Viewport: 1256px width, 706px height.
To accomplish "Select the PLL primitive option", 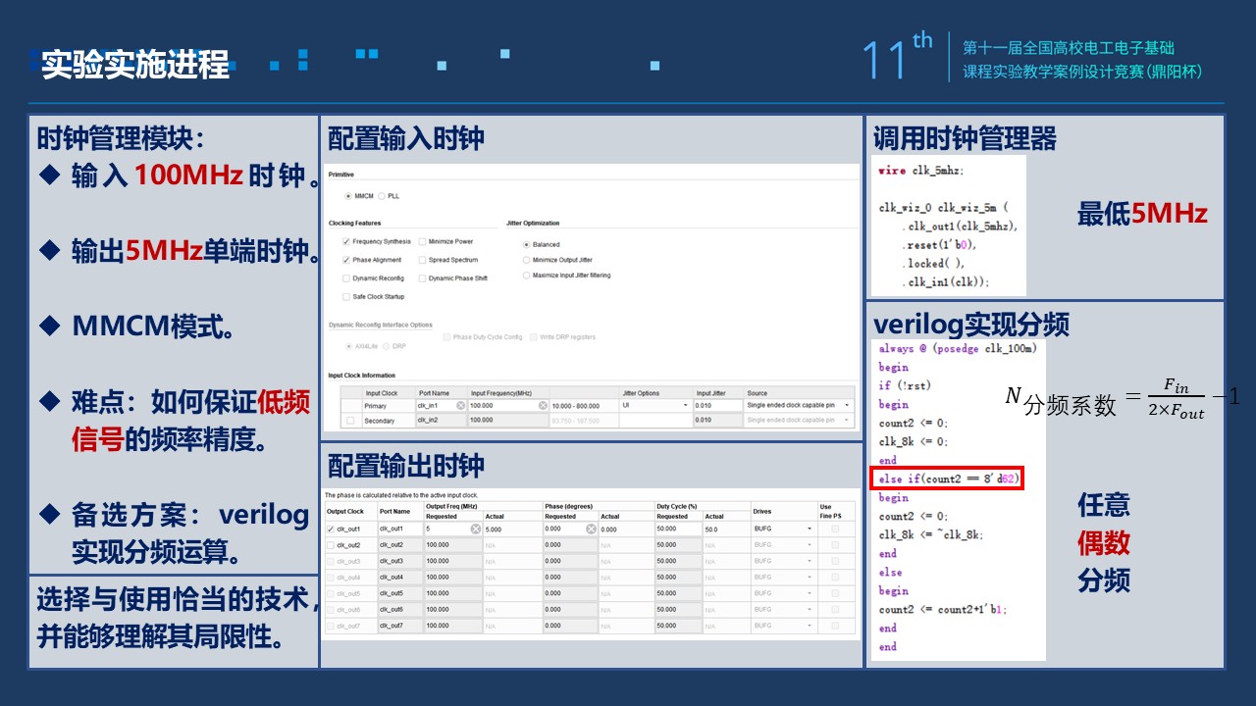I will coord(383,196).
